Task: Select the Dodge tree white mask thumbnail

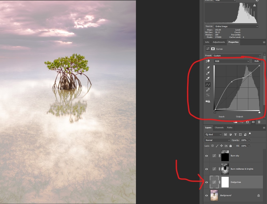Action: click(225, 182)
